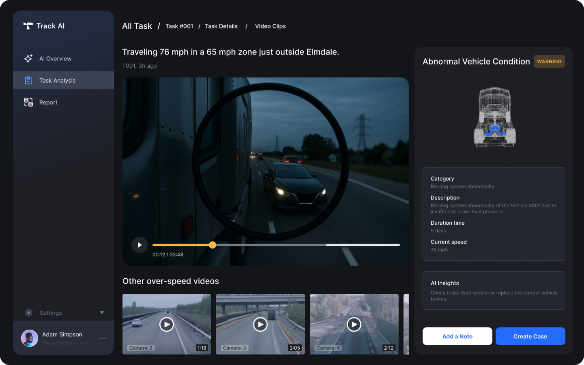The width and height of the screenshot is (584, 365).
Task: Click the Report icon in sidebar
Action: (28, 102)
